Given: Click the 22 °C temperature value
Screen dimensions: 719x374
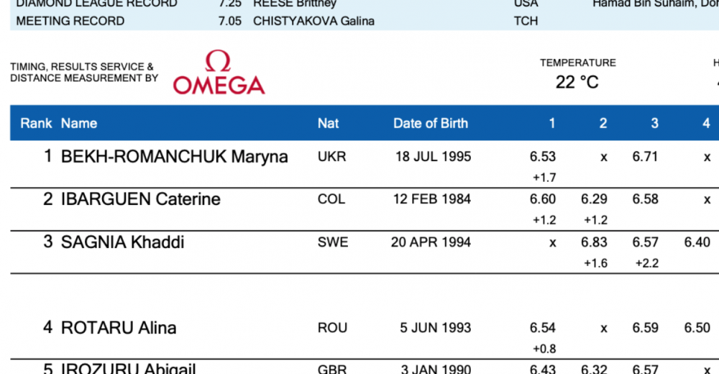Looking at the screenshot, I should (x=577, y=82).
